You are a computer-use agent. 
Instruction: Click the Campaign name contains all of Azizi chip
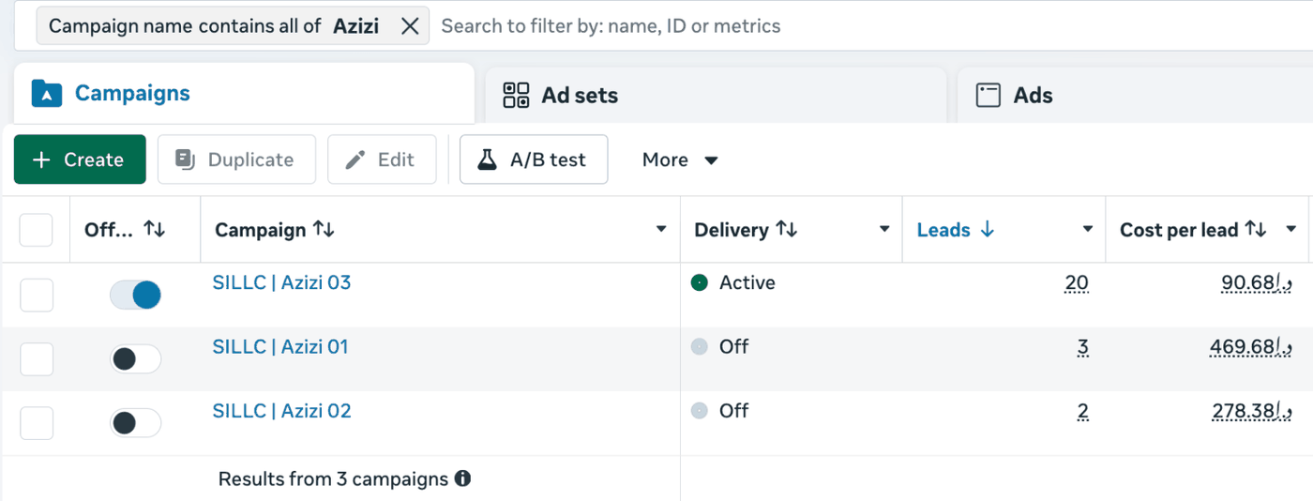(x=233, y=26)
